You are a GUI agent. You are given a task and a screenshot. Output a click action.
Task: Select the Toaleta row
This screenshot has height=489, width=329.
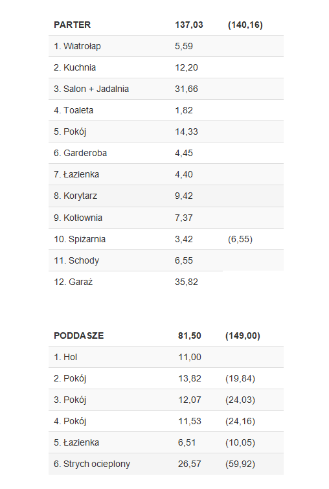(x=166, y=110)
